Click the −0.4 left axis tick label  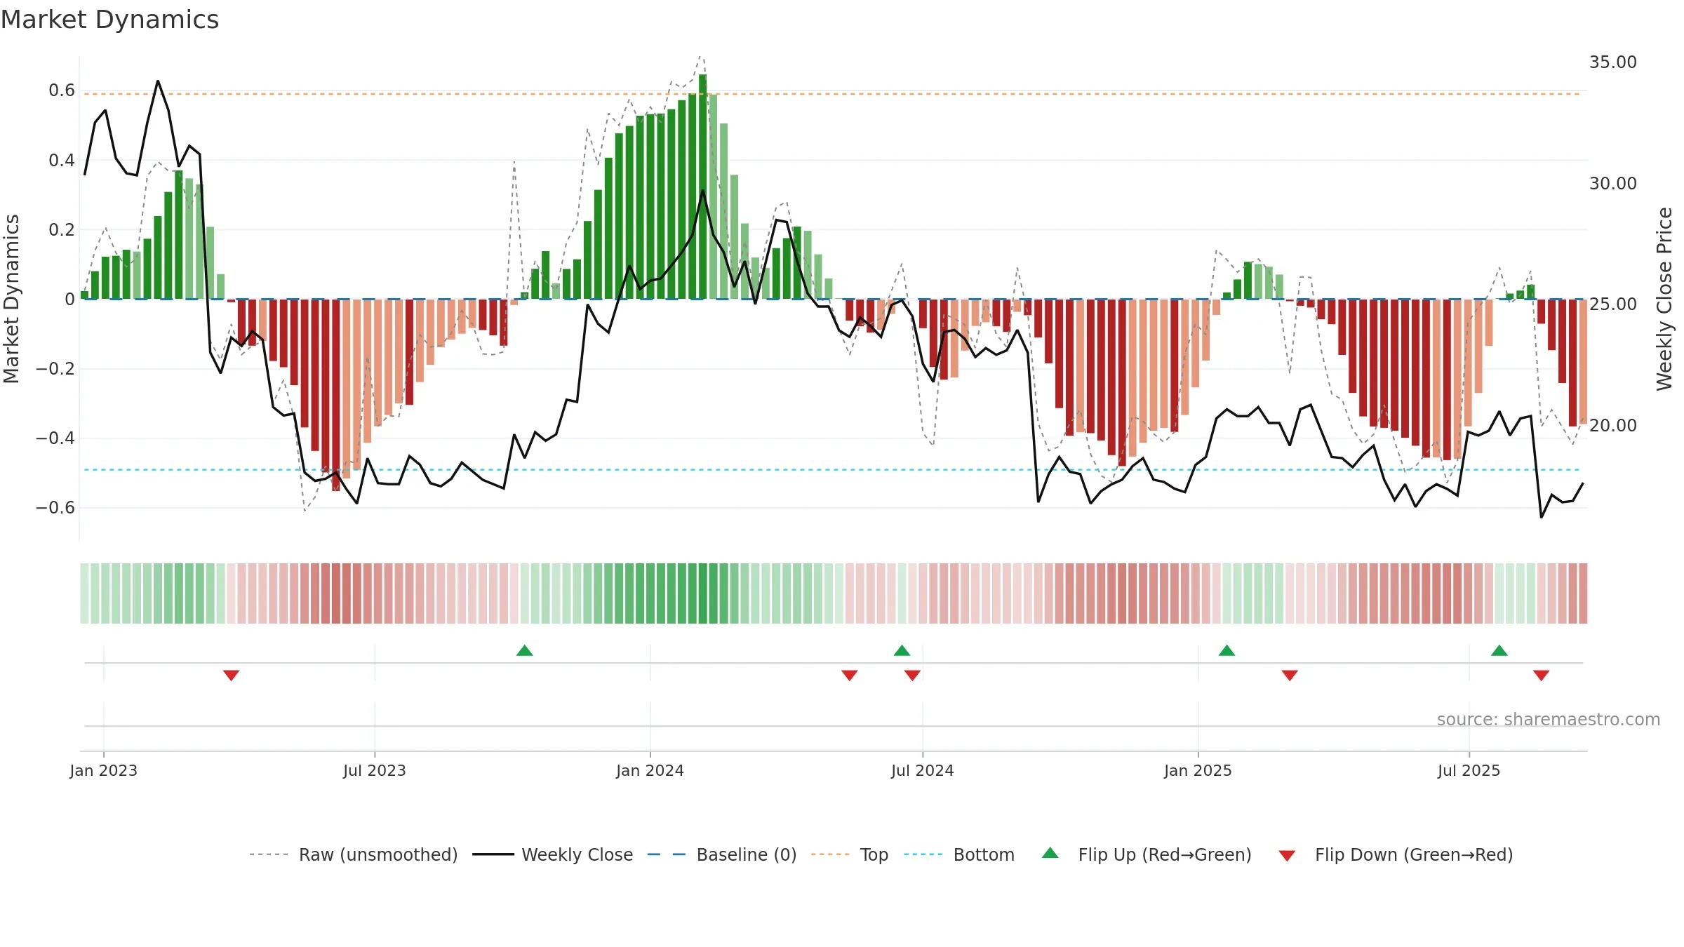[x=55, y=438]
